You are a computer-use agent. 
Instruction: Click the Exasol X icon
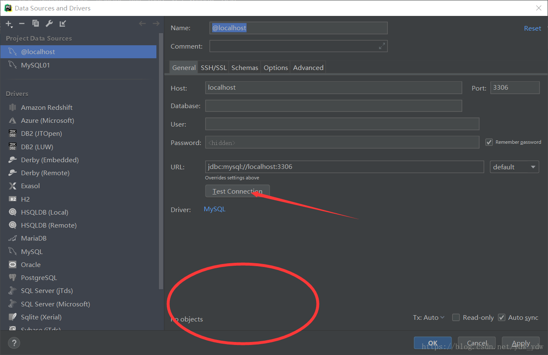pyautogui.click(x=13, y=186)
